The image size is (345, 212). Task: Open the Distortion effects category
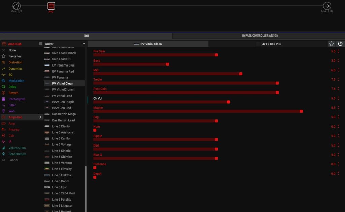tap(15, 62)
